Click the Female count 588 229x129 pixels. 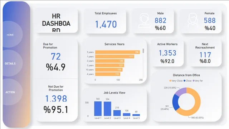click(210, 20)
